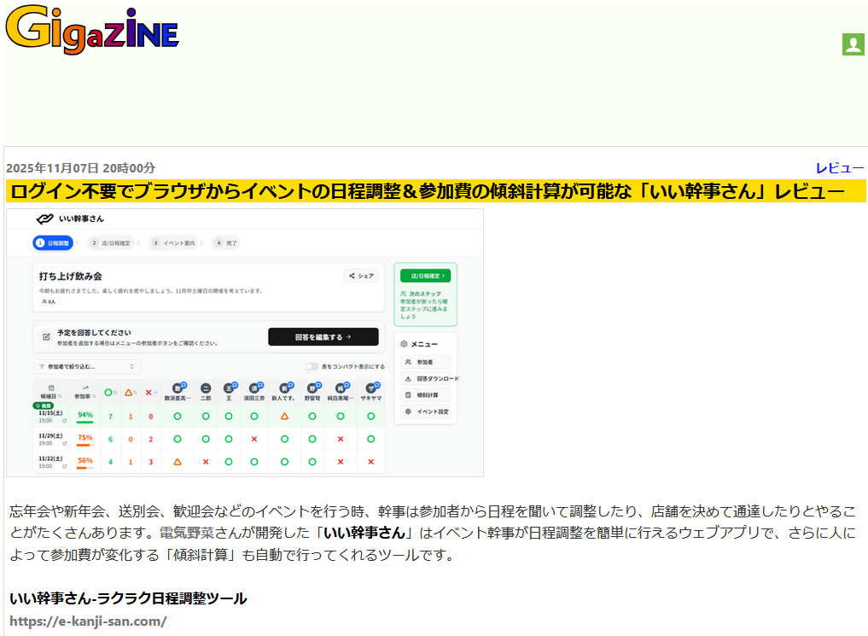868x636 pixels.
Task: Open the 参加者で絞り込む filter dropdown
Action: (86, 366)
